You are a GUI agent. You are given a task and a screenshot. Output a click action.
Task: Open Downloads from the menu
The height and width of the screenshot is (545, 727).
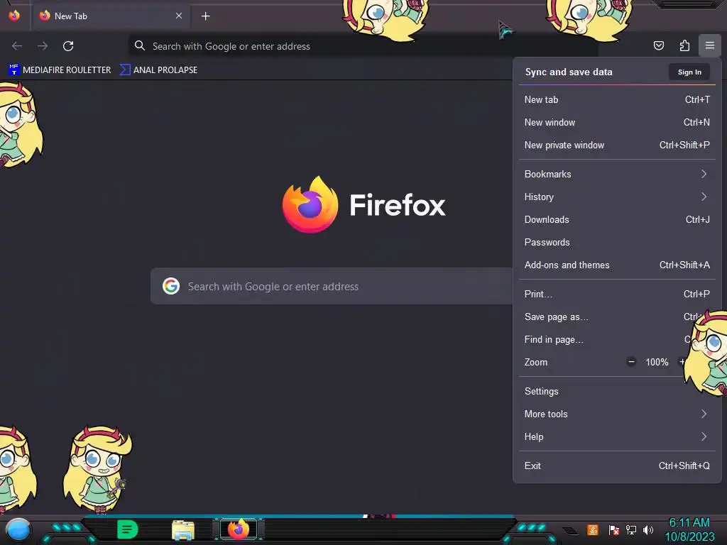click(x=617, y=220)
